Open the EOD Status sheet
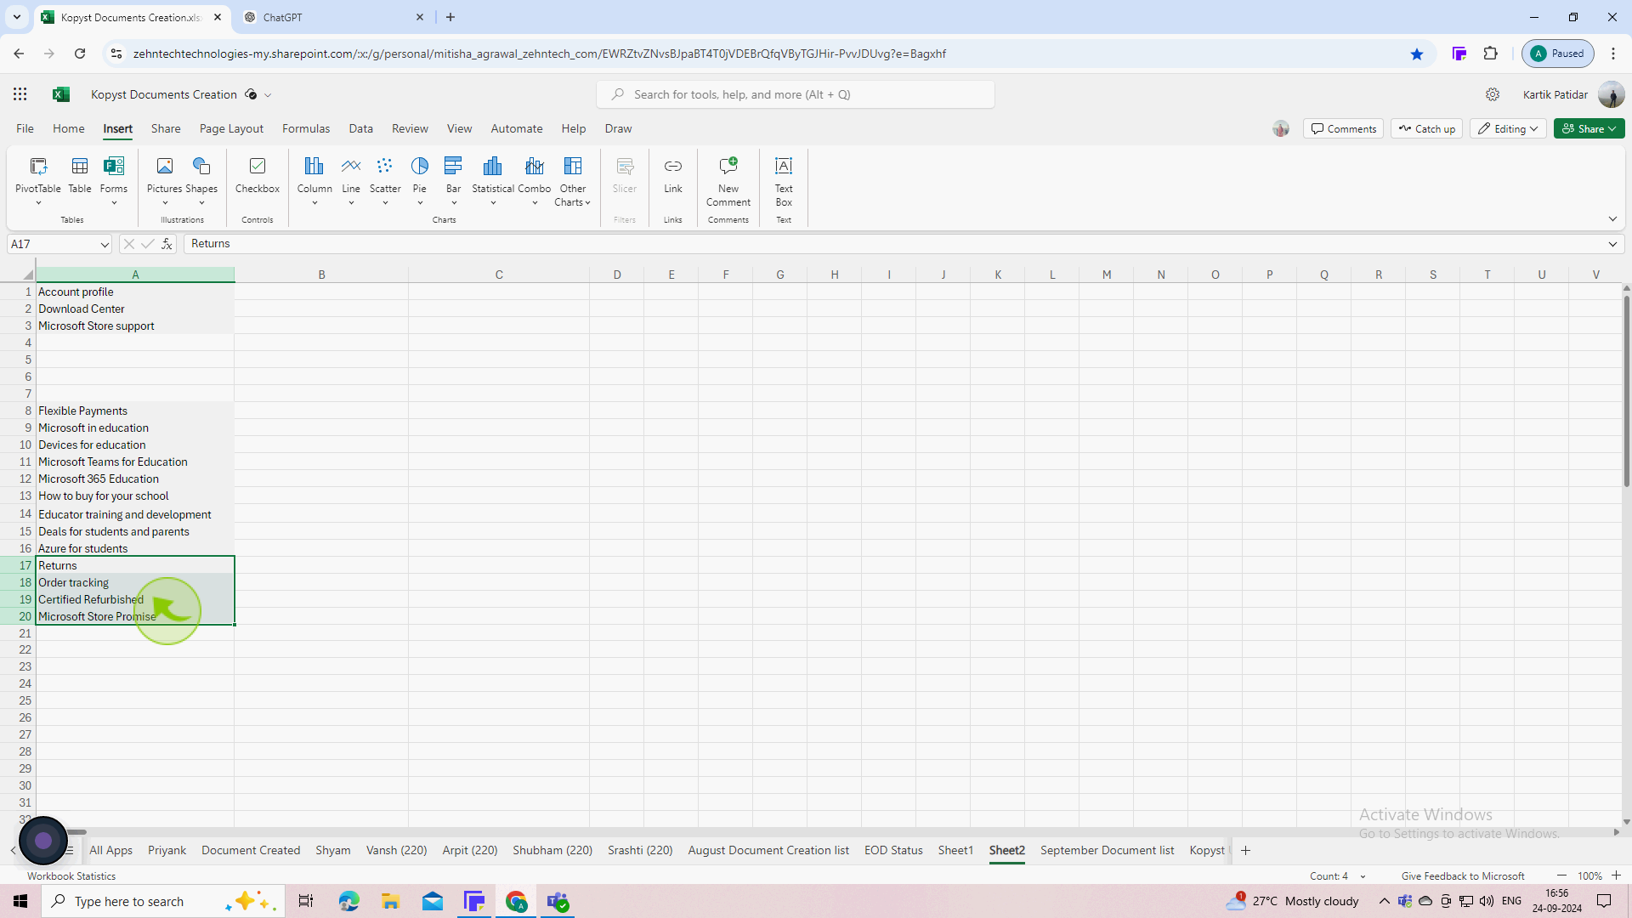The height and width of the screenshot is (918, 1632). (893, 850)
